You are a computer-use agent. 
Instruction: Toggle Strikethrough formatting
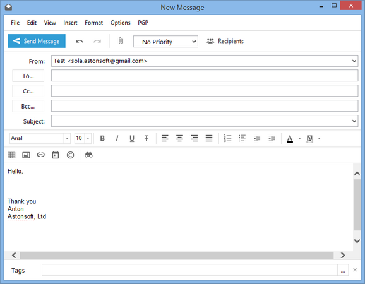pyautogui.click(x=146, y=138)
